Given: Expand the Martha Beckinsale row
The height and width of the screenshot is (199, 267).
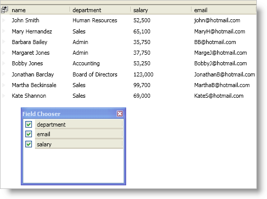Looking at the screenshot, I should point(4,85).
